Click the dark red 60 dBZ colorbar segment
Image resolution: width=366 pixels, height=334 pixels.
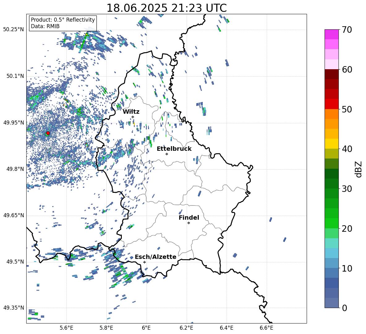331,74
